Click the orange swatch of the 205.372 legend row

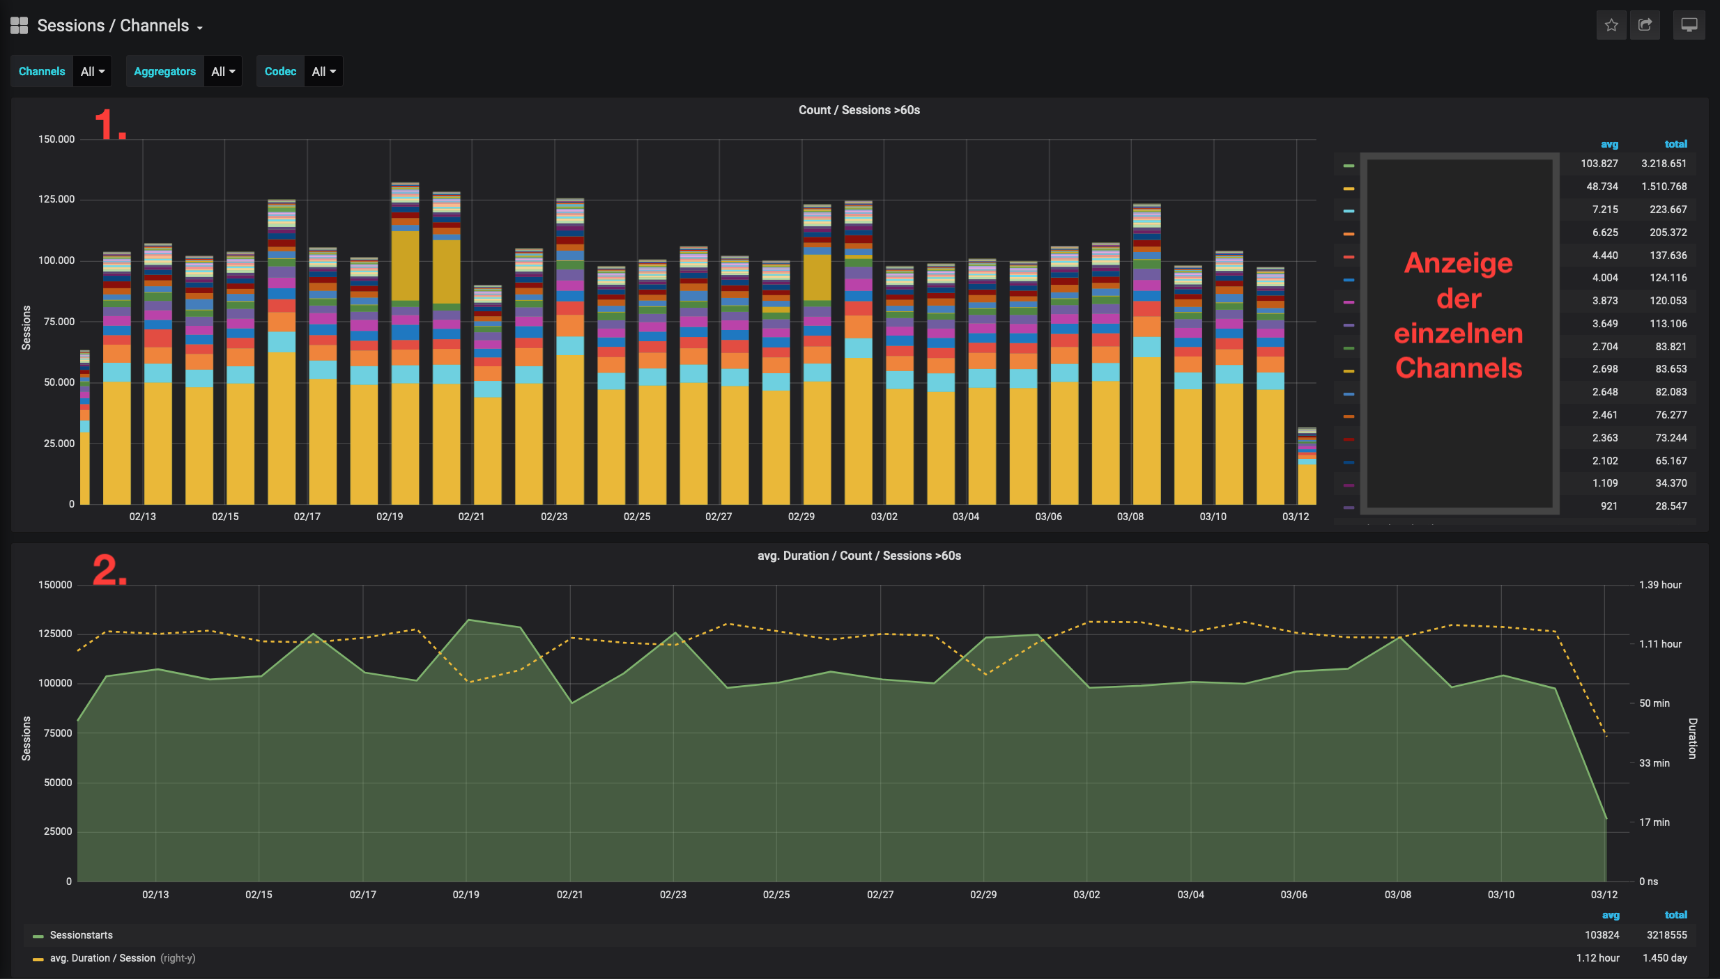1349,234
